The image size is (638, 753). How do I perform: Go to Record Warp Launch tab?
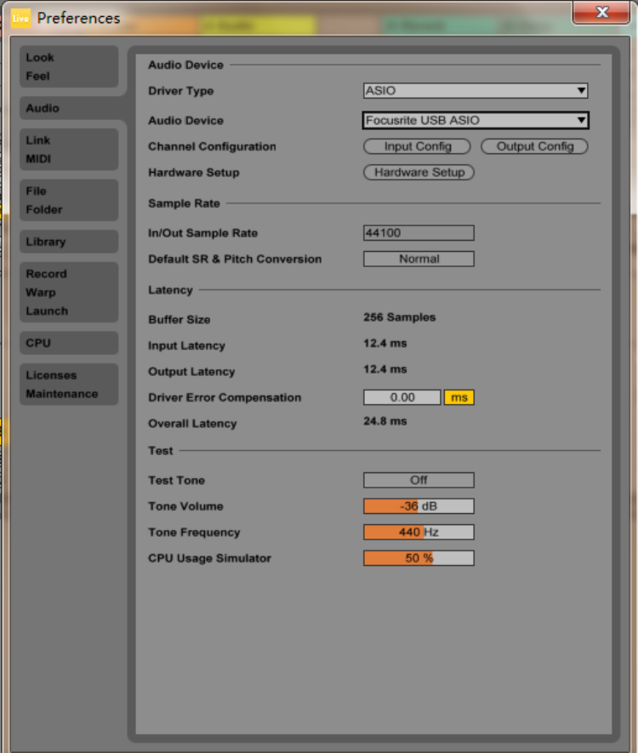(x=69, y=292)
